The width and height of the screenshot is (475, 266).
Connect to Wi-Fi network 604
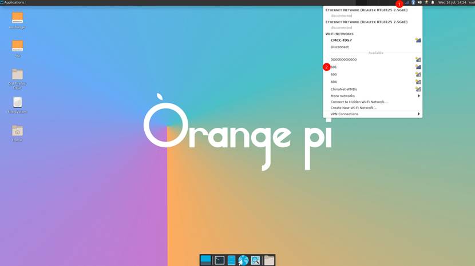click(373, 82)
